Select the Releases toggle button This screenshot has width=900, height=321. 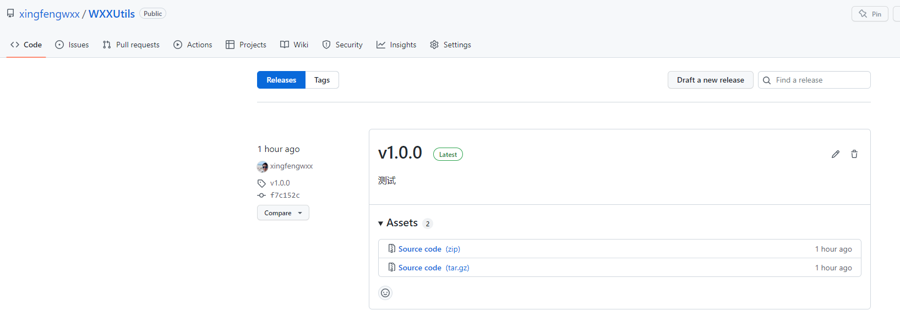click(281, 80)
